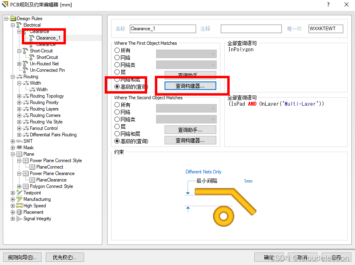Viewport: 355px width, 265px height.
Task: Open first object upper dropdown list
Action: coord(186,54)
